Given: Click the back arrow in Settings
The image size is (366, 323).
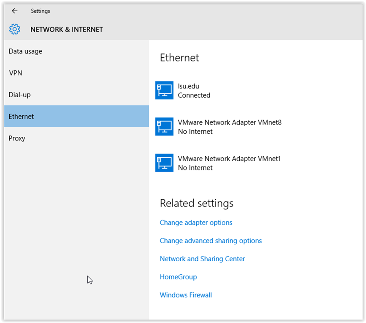Looking at the screenshot, I should tap(15, 11).
